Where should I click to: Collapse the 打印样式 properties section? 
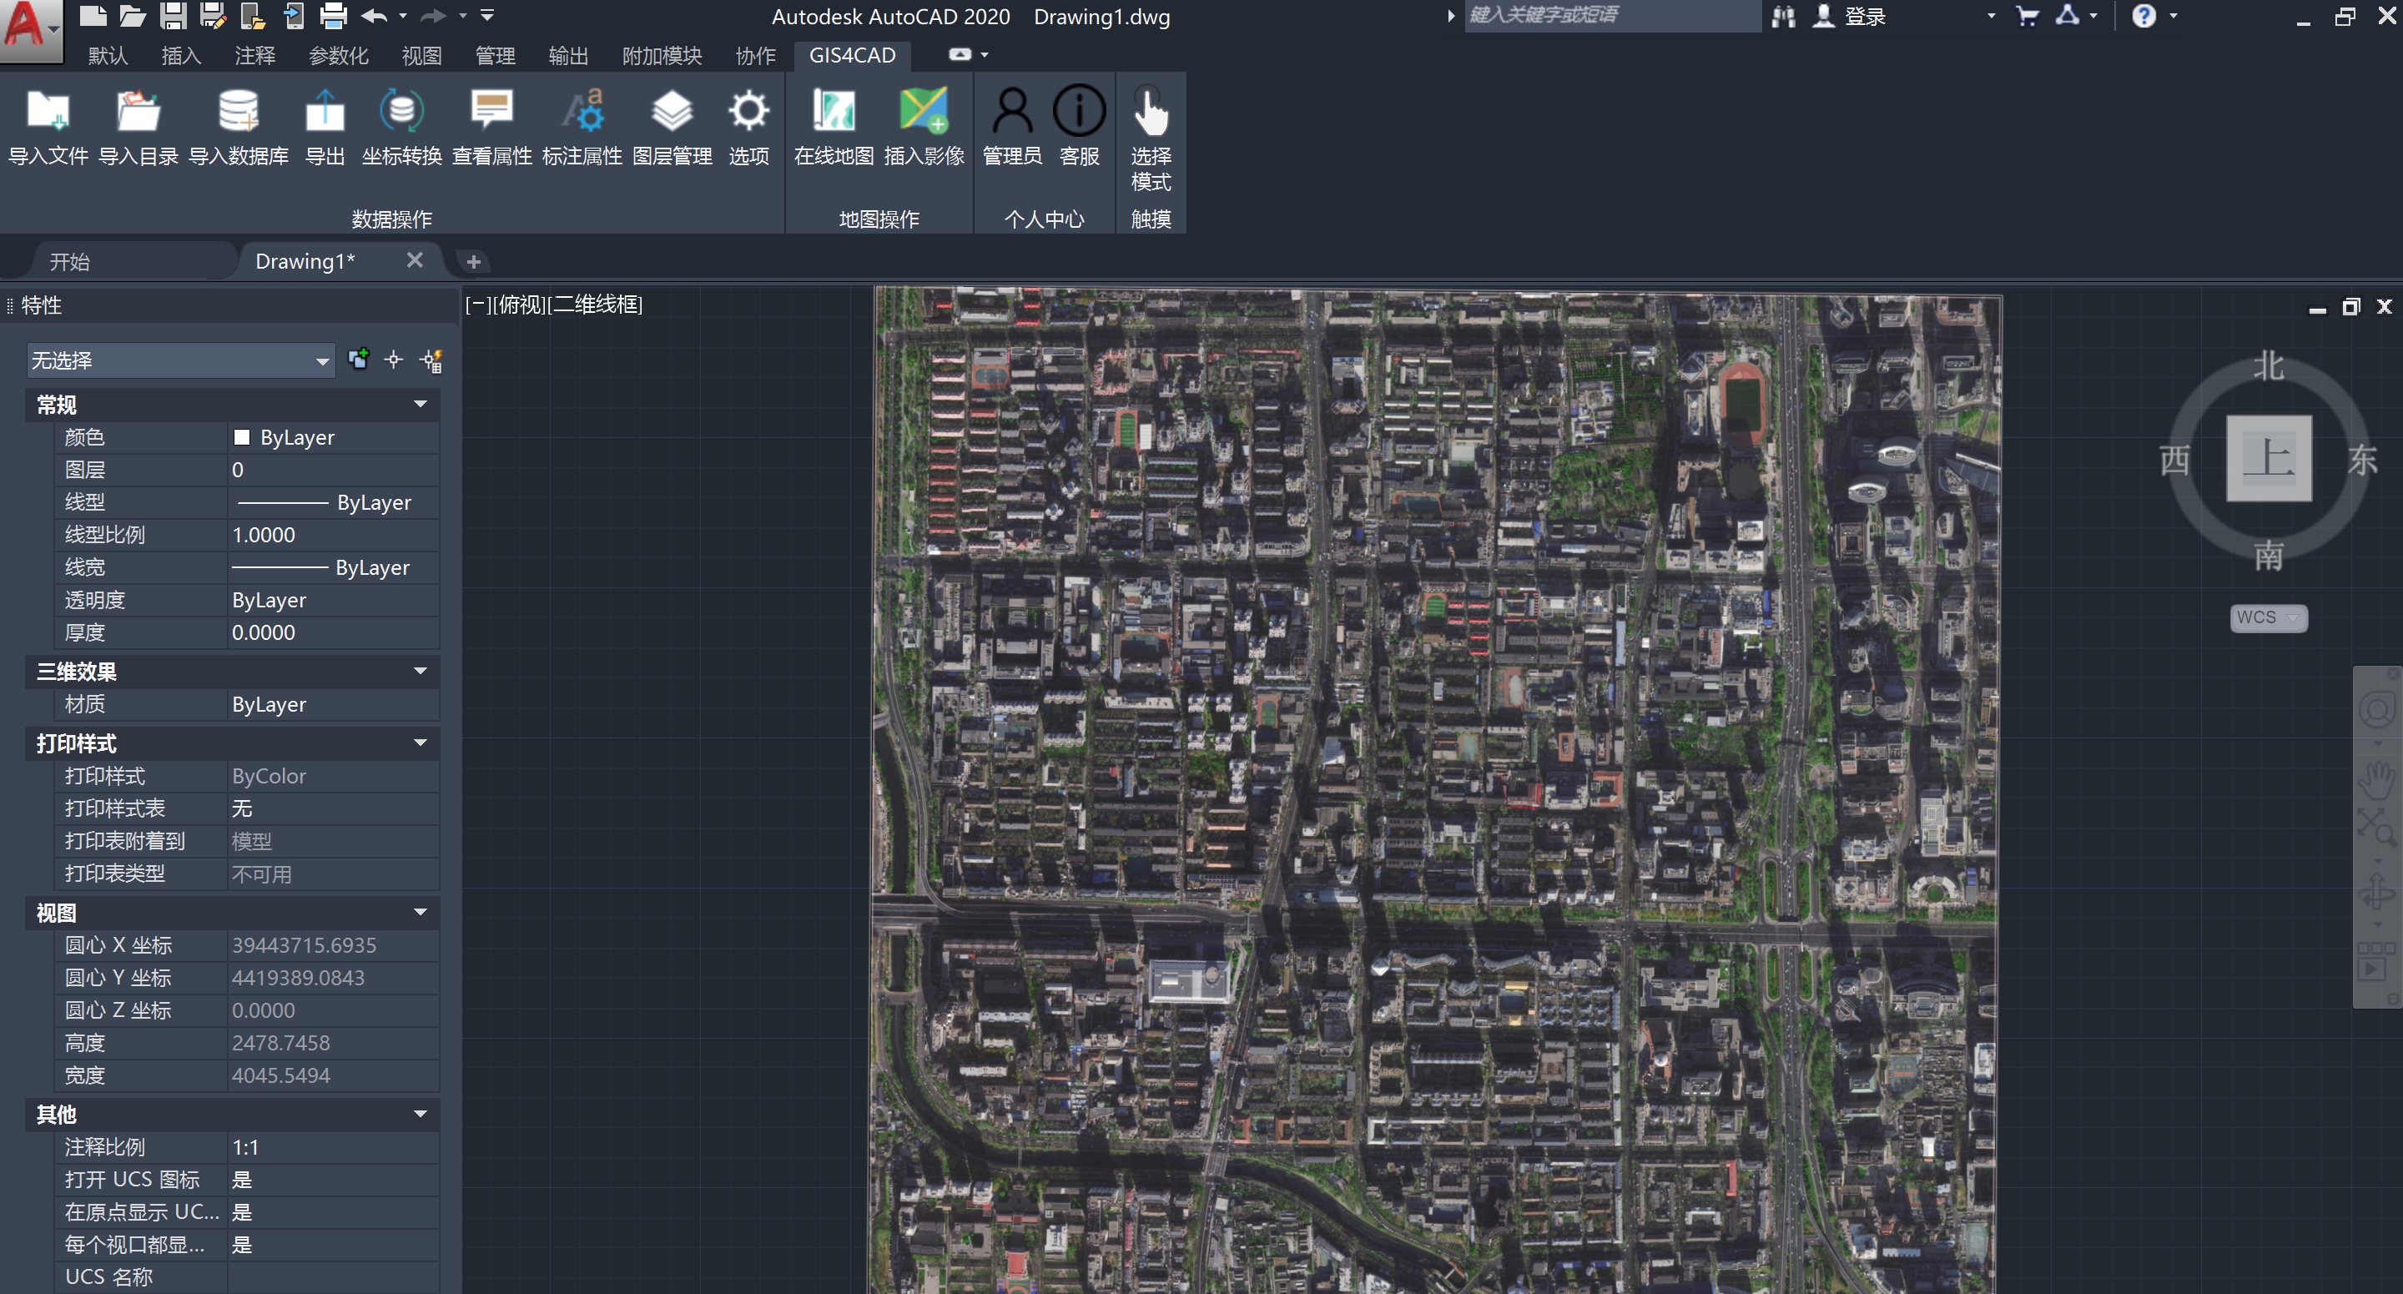pyautogui.click(x=420, y=743)
